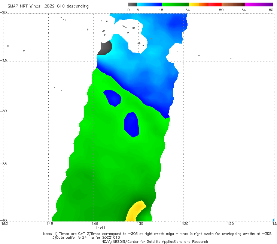Click the lower blue pocket near -30 latitude
Image resolution: width=277 pixels, height=244 pixels.
(132, 125)
